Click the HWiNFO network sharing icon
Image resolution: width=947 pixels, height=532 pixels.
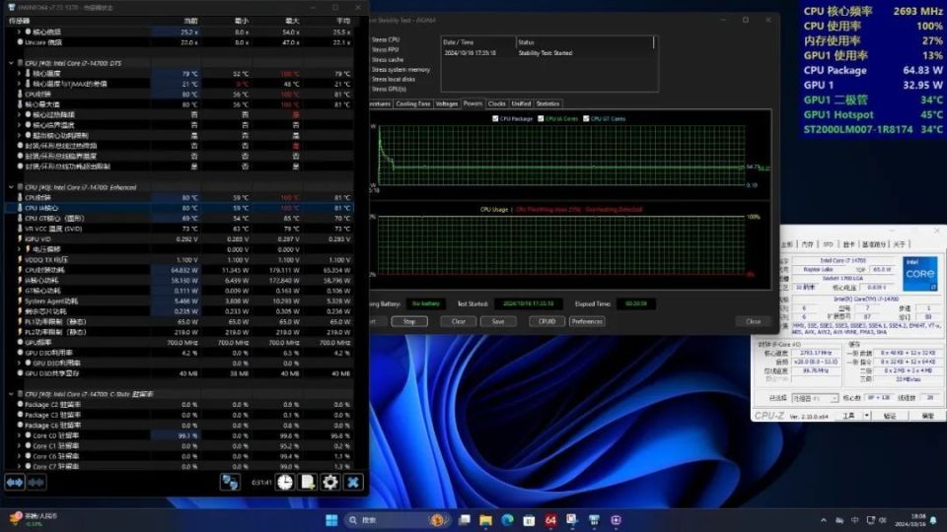click(x=230, y=482)
